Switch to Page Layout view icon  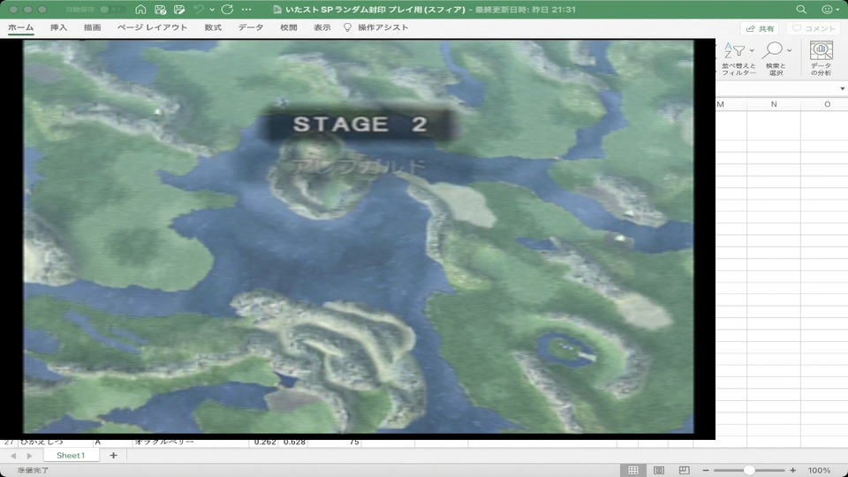coord(659,470)
